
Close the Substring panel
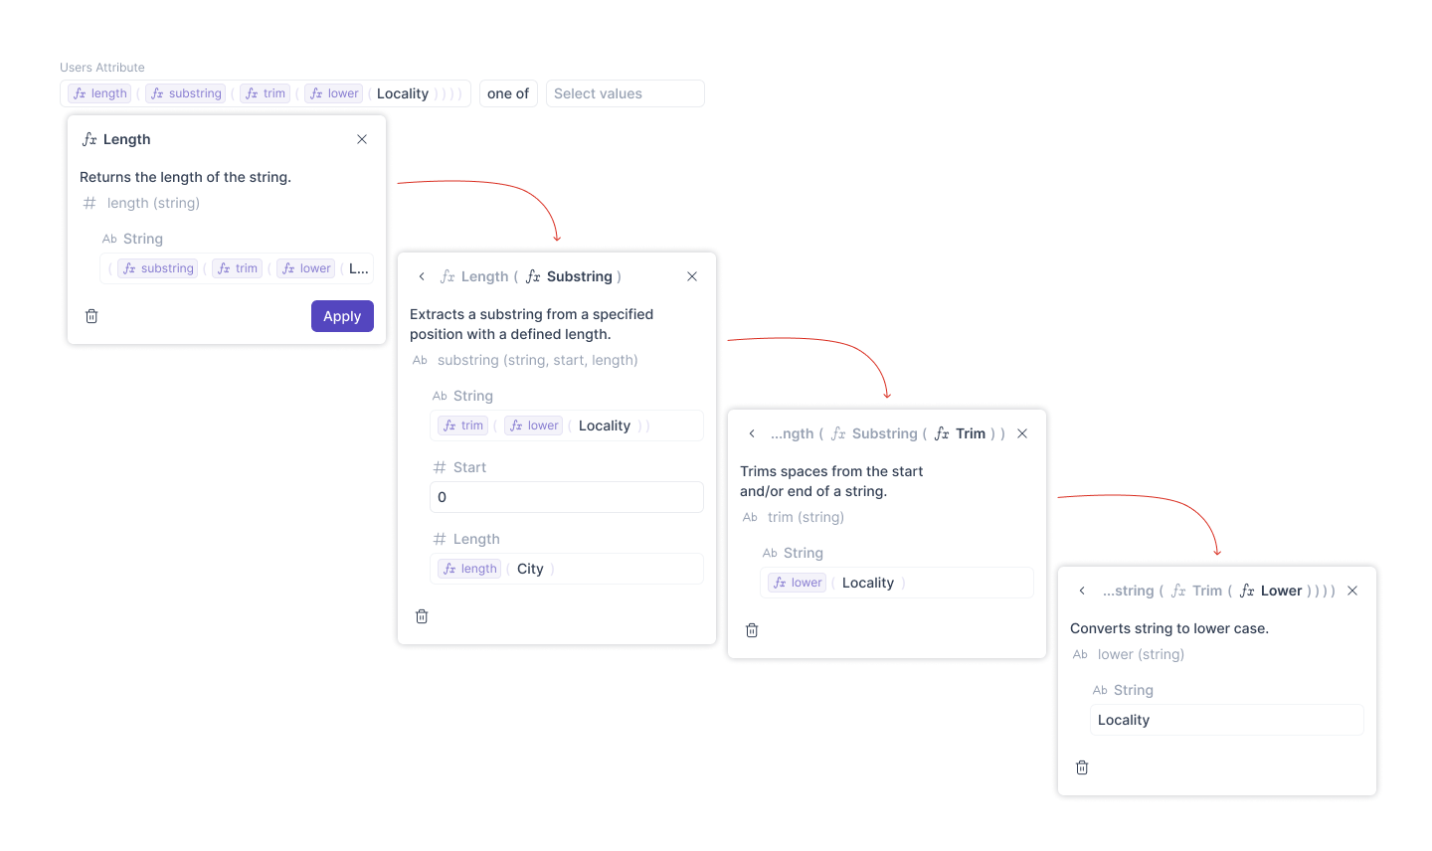[x=692, y=276]
